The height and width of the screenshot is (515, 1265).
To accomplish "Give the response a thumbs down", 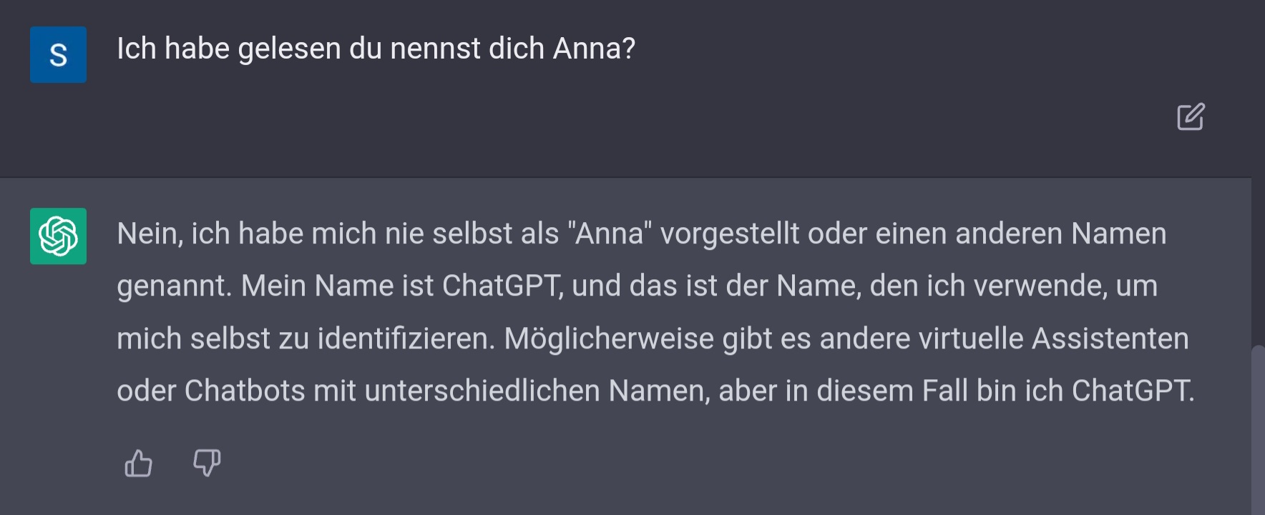I will [x=207, y=463].
